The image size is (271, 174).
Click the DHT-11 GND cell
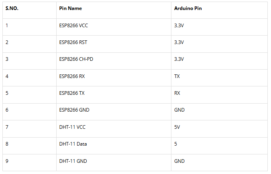[73, 161]
